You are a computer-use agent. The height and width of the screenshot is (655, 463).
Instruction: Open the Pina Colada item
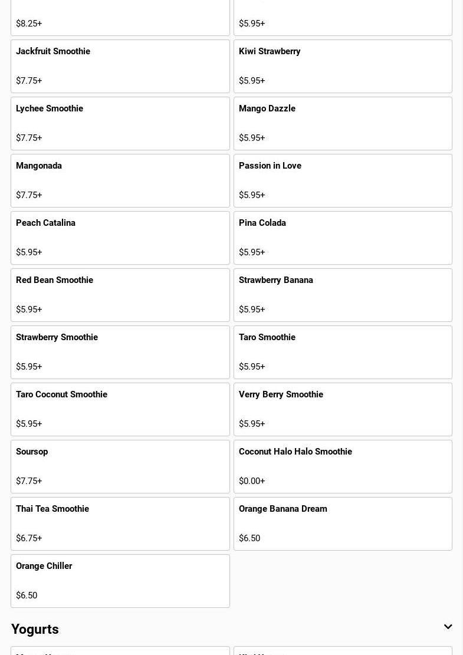click(x=343, y=238)
